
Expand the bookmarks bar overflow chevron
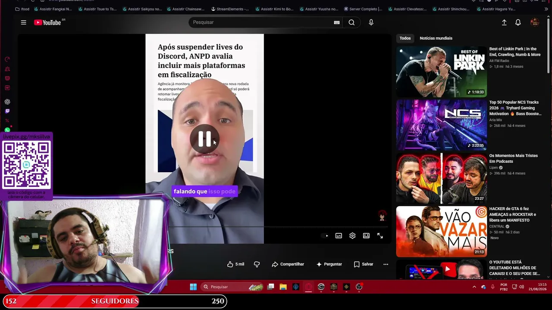click(x=546, y=9)
